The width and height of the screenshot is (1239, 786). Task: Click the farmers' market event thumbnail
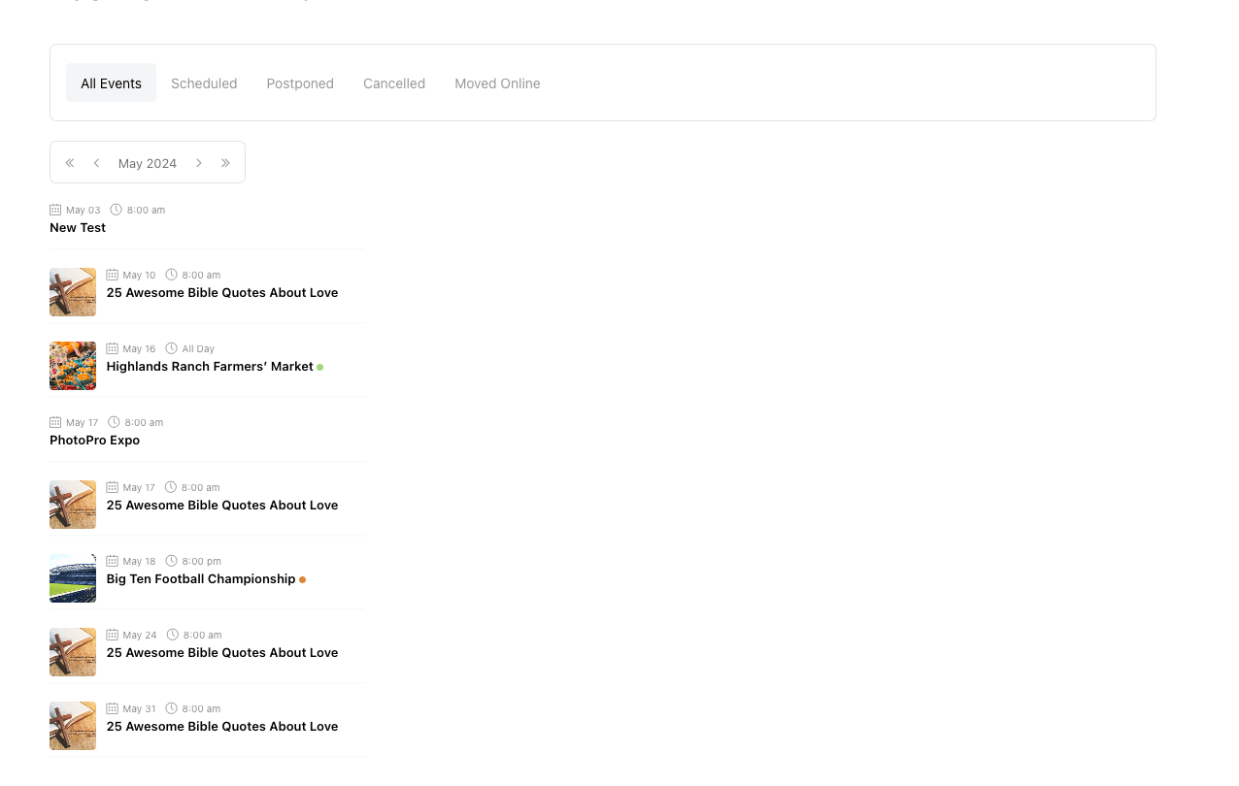click(x=73, y=366)
